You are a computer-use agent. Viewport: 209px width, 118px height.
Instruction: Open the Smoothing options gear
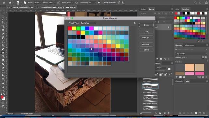[99, 3]
